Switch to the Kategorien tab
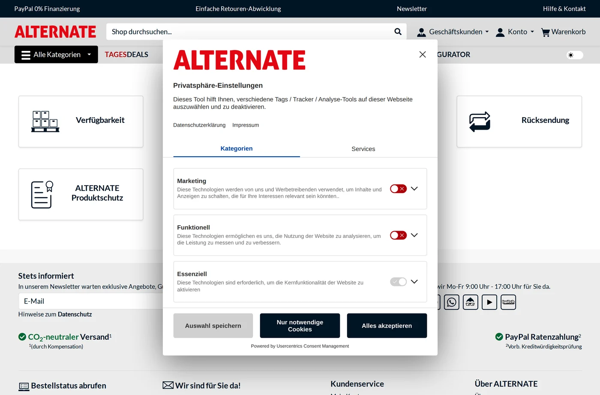This screenshot has height=395, width=600. pos(237,148)
